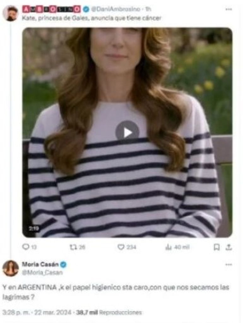The width and height of the screenshot is (243, 323).
Task: Open Moria Casán's profile picture
Action: [10, 268]
